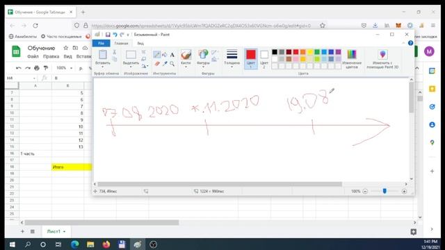Screen dimensions: 445x250
Task: Click the Часто посещаемые bookmark
Action: click(x=61, y=37)
